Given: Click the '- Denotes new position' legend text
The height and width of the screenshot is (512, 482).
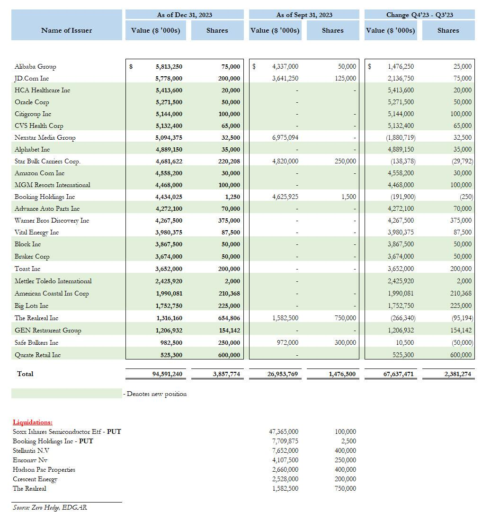Looking at the screenshot, I should click(x=155, y=394).
